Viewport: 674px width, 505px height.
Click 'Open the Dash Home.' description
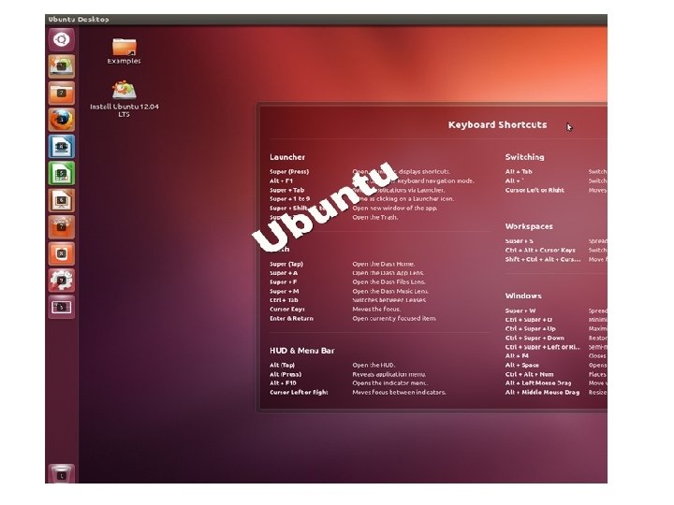click(x=384, y=264)
